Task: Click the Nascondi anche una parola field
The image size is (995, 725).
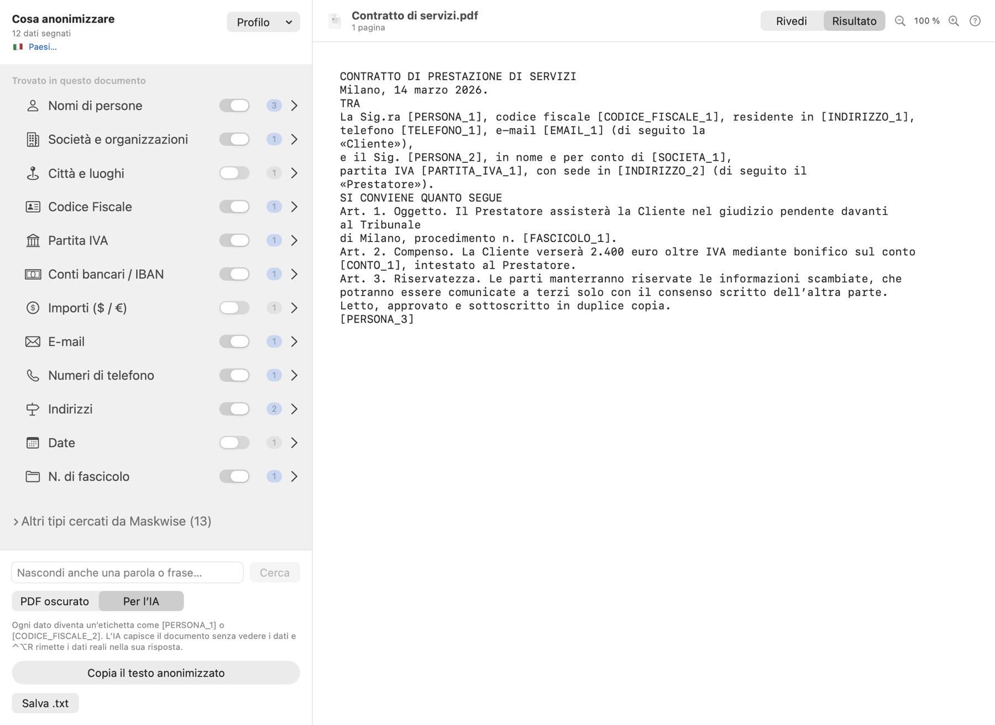Action: [127, 572]
